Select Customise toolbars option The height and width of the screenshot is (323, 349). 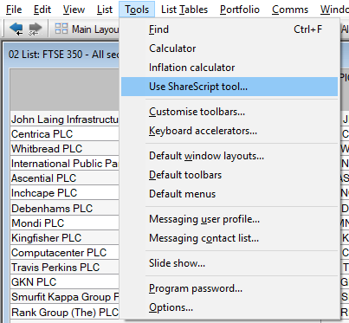coord(229,112)
